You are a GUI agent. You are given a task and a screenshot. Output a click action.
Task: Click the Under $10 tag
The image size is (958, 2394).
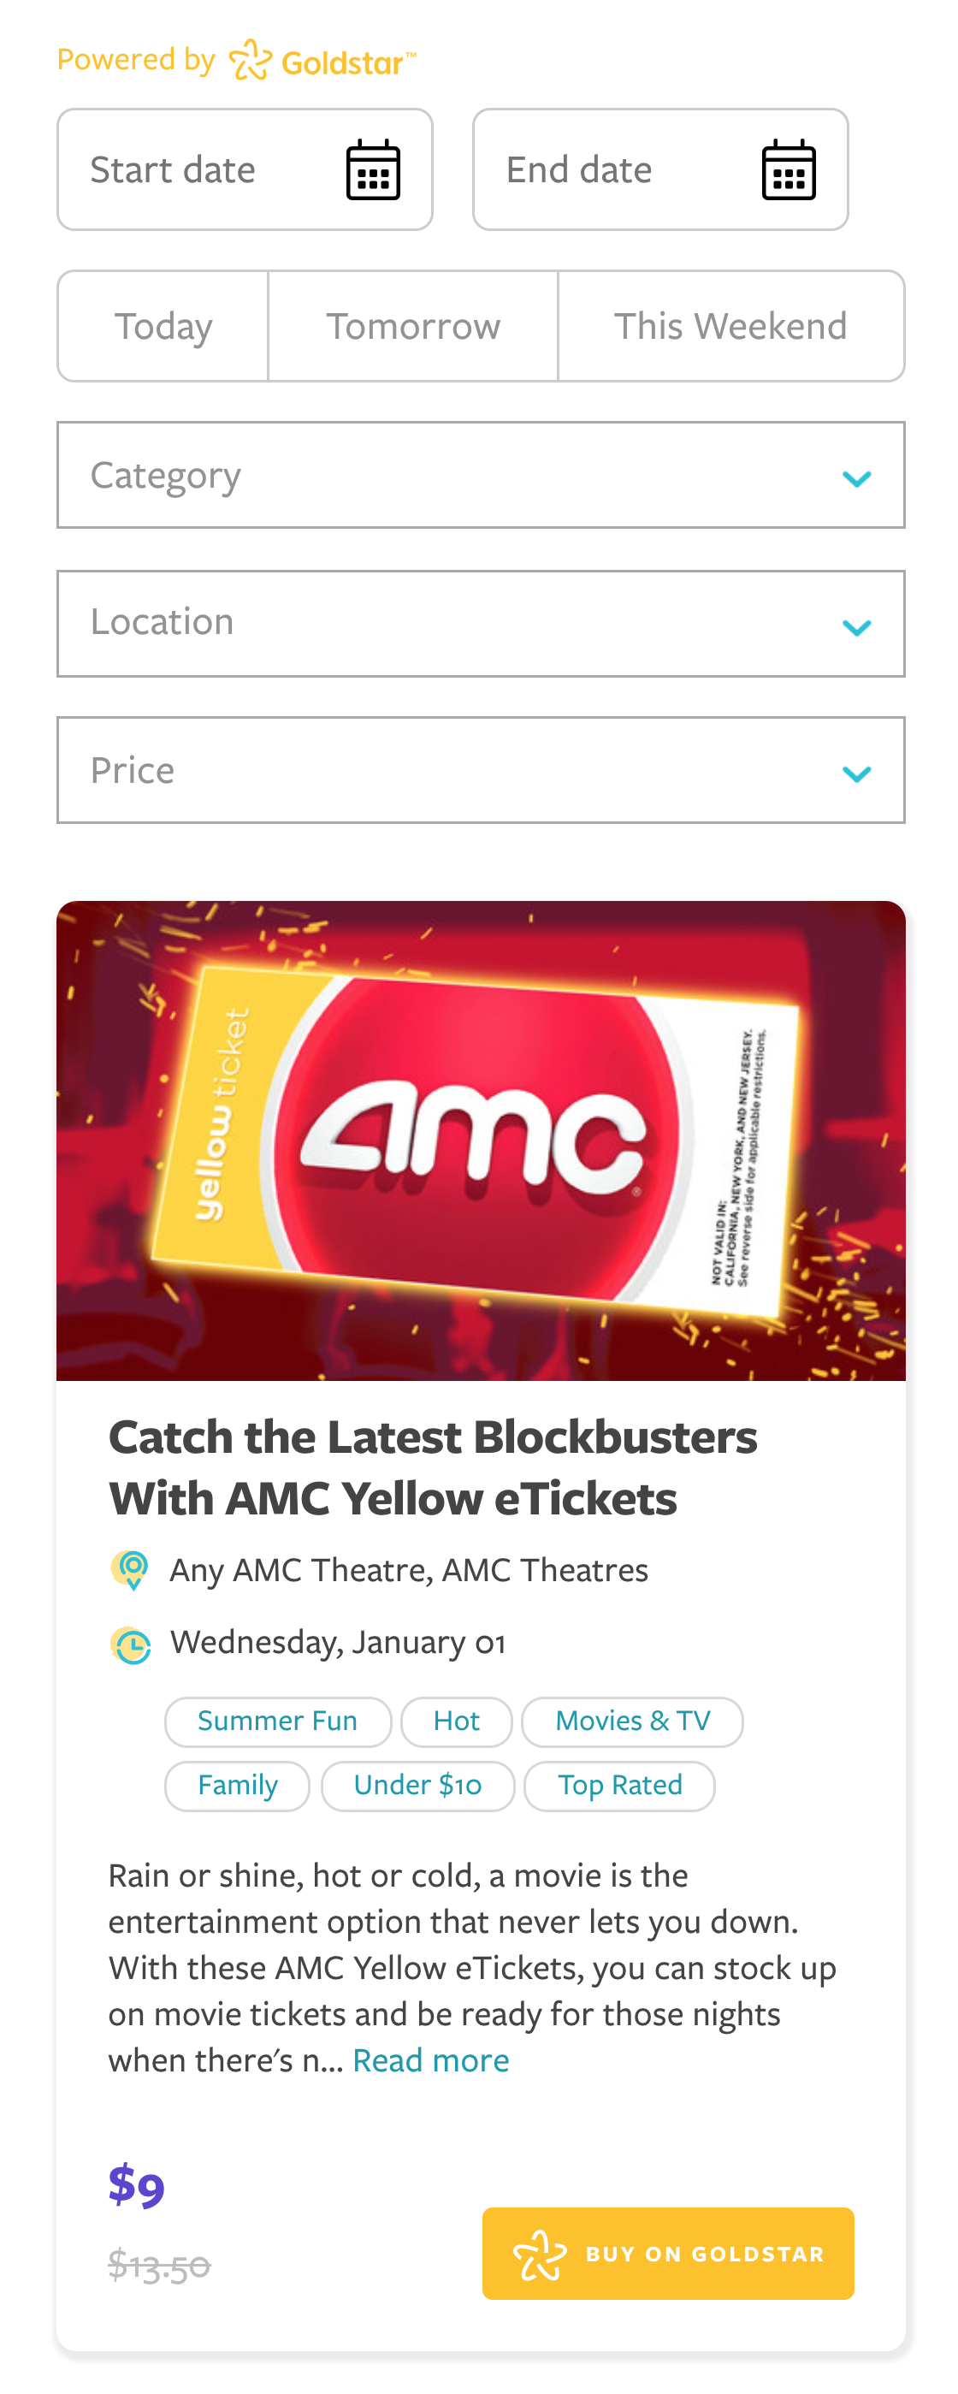click(x=417, y=1786)
